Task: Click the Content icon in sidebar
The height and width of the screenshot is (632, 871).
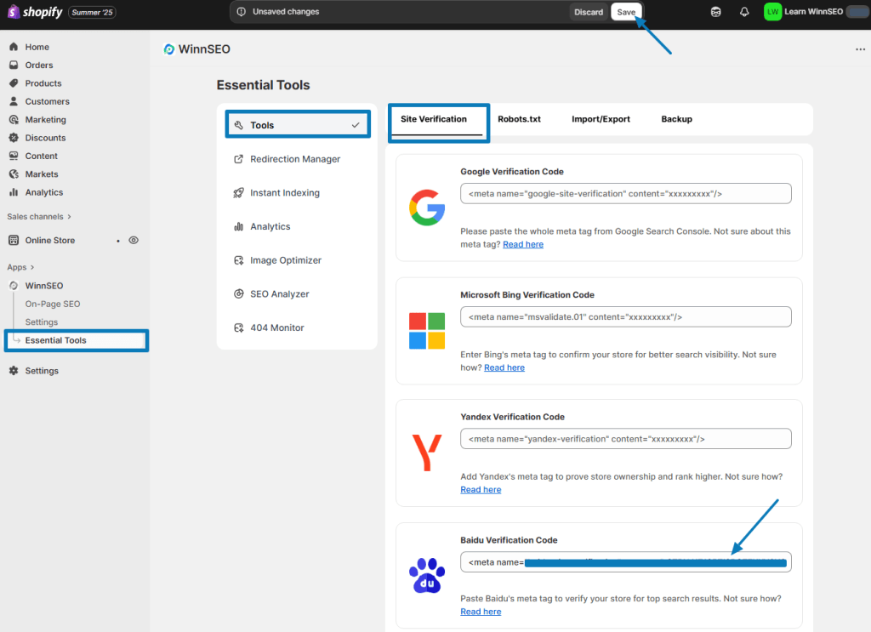Action: (14, 156)
